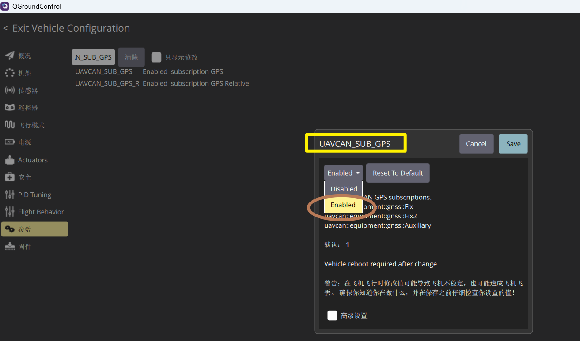Exit Vehicle Configuration via back link
This screenshot has width=580, height=341.
click(x=66, y=28)
